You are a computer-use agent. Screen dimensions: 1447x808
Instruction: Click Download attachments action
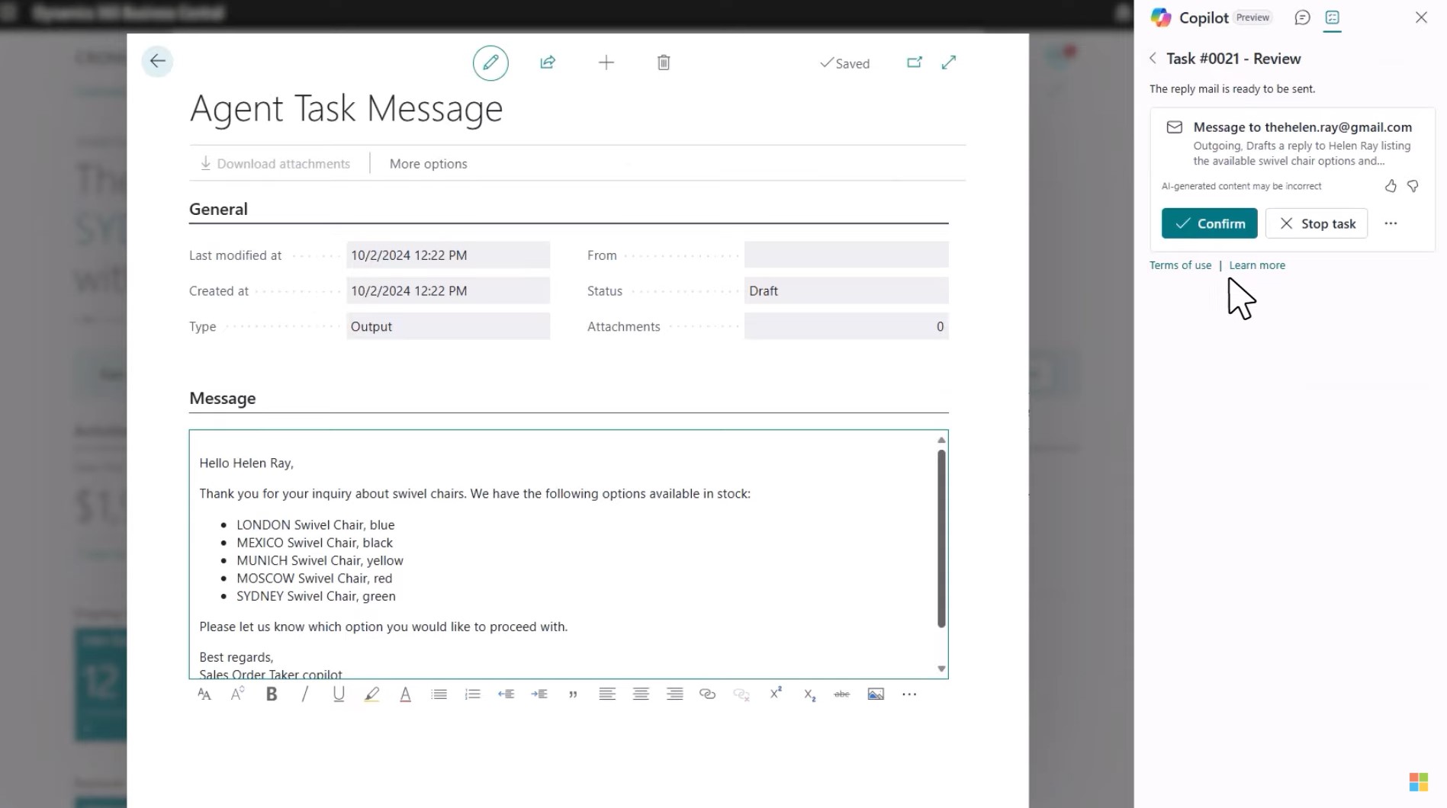click(x=275, y=164)
